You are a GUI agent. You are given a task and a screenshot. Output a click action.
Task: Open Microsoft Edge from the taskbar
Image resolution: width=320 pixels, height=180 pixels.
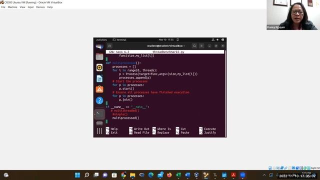click(x=151, y=175)
